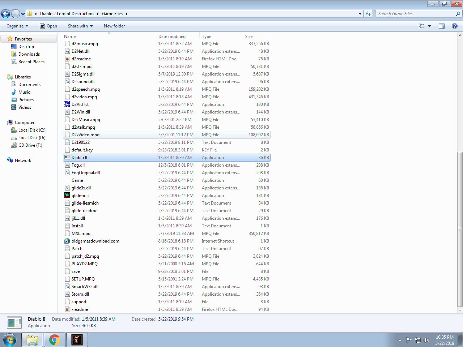The height and width of the screenshot is (347, 463).
Task: Expand the address bar previous locations dropdown
Action: click(360, 14)
